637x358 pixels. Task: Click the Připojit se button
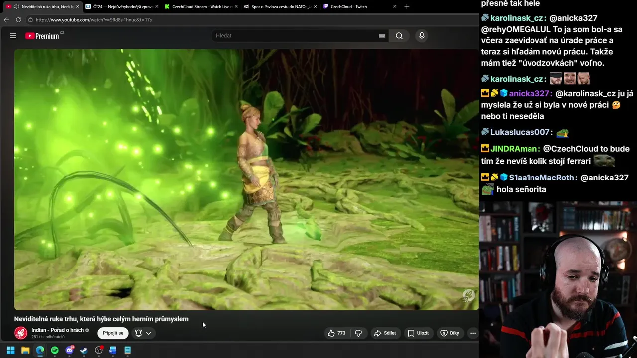(x=113, y=333)
